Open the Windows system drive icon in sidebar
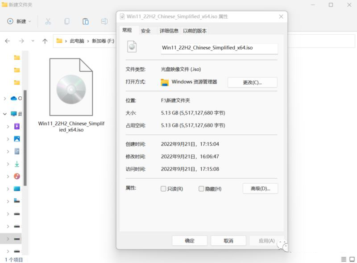 click(x=17, y=201)
